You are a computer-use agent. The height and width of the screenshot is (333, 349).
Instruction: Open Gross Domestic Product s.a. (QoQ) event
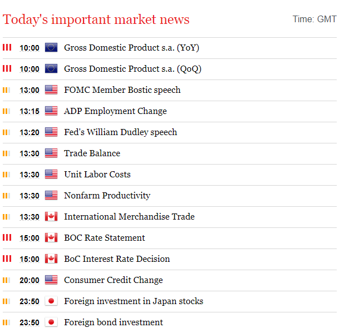click(x=132, y=69)
